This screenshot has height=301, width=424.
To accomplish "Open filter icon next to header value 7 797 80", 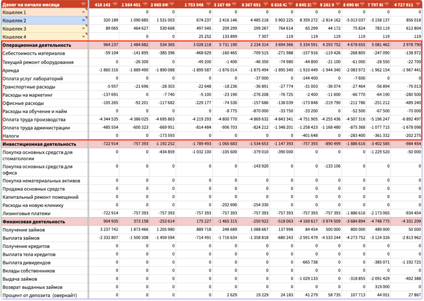I will (387, 4).
